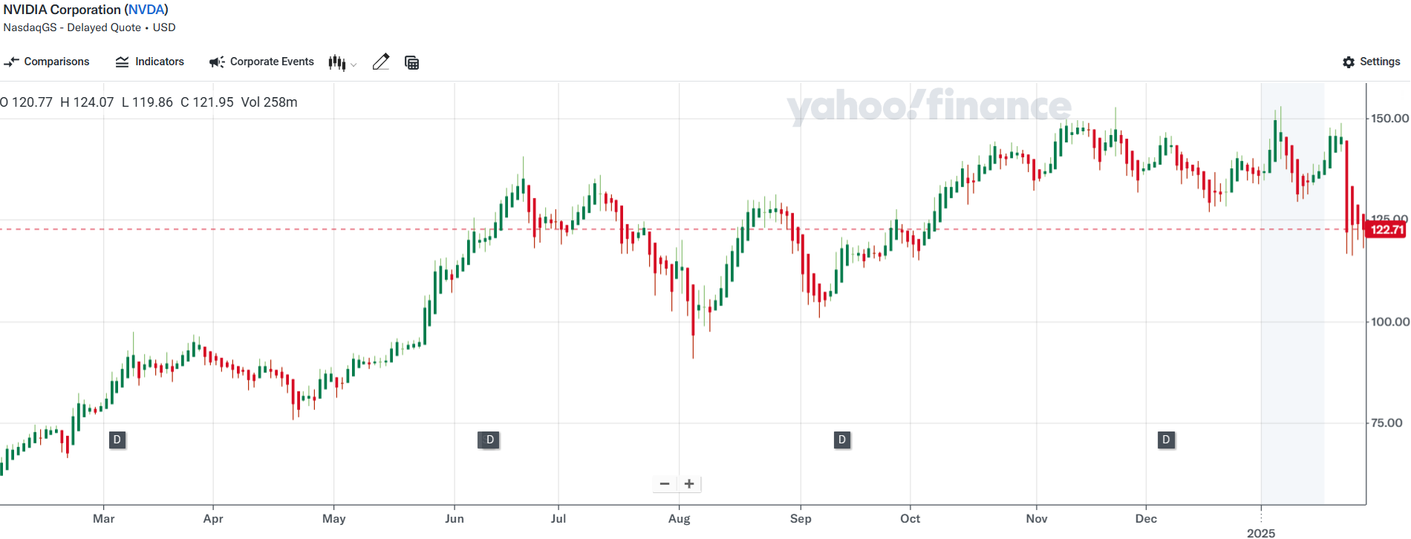Viewport: 1411px width, 539px height.
Task: Expand the chart type chevron
Action: (x=353, y=65)
